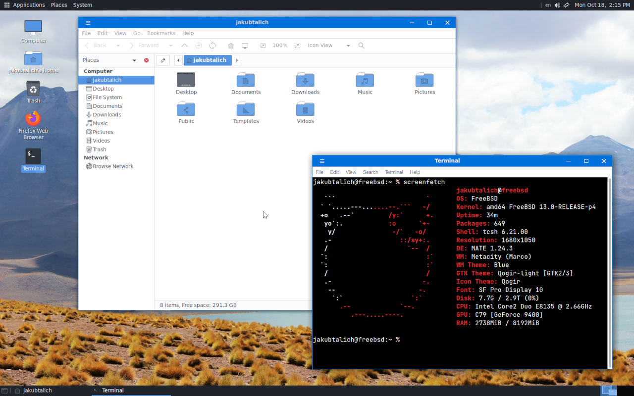This screenshot has height=396, width=634.
Task: Select Videos in the Places sidebar
Action: [x=116, y=141]
